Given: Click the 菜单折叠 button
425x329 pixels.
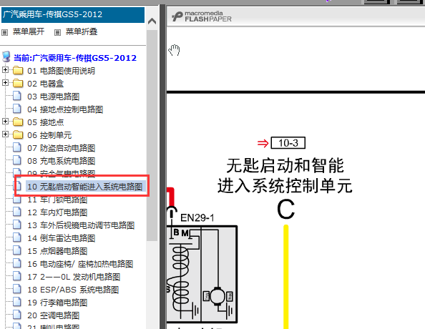Looking at the screenshot, I should [x=82, y=31].
